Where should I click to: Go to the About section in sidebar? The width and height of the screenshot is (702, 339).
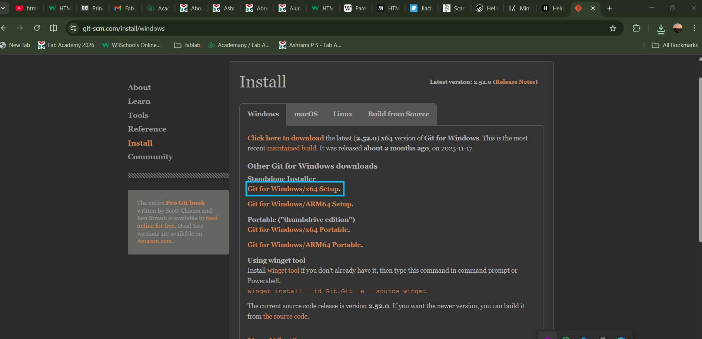(x=139, y=87)
